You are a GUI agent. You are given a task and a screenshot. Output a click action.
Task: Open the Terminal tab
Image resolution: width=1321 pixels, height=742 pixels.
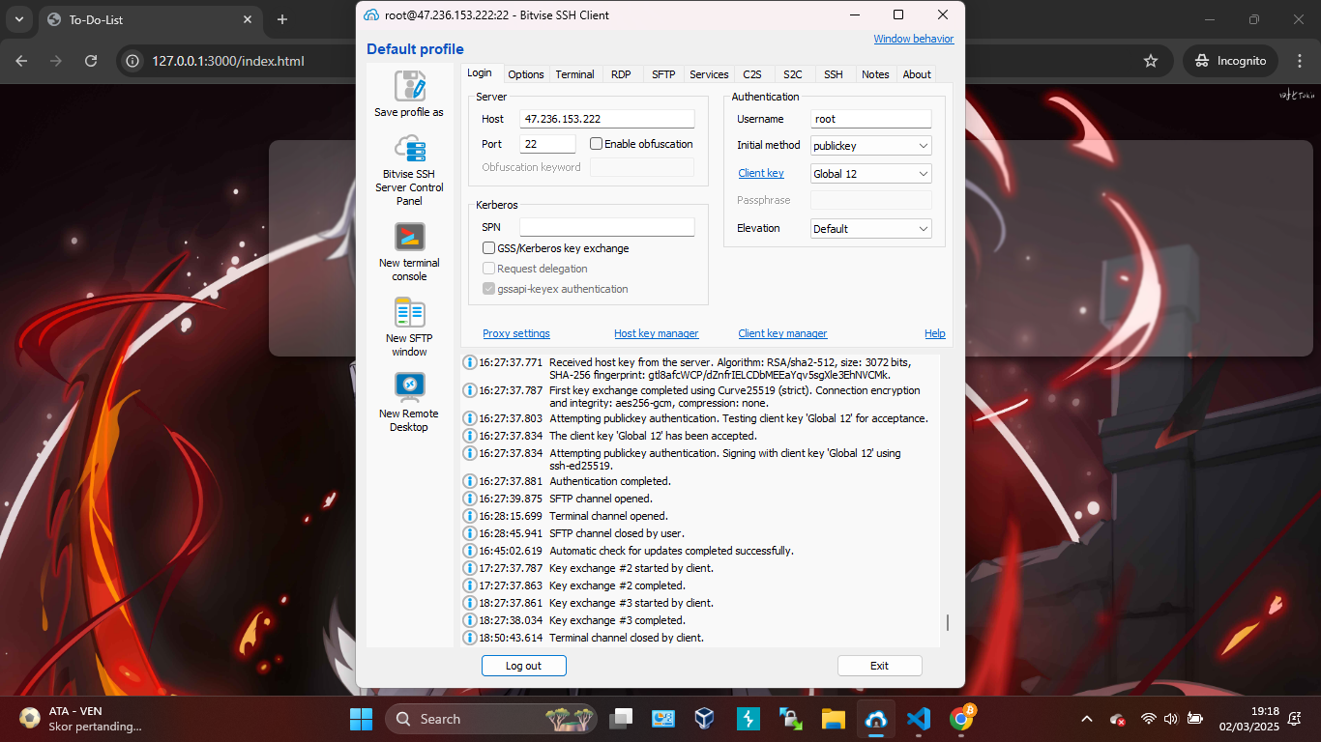575,74
